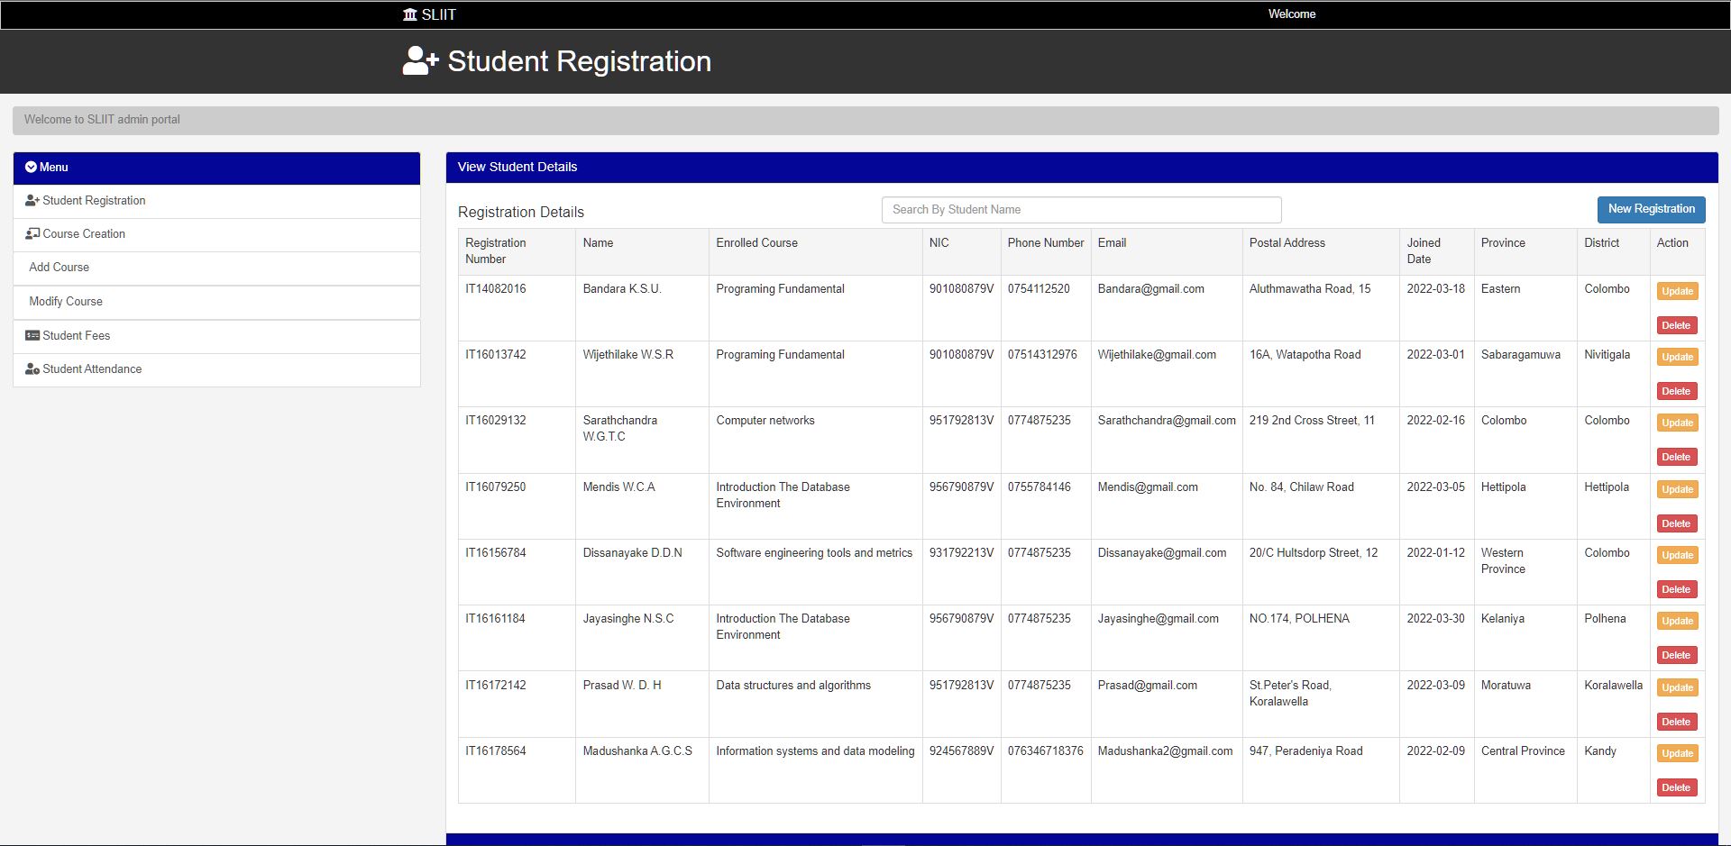Screen dimensions: 1731x846
Task: Open Course Creation menu item
Action: [216, 234]
